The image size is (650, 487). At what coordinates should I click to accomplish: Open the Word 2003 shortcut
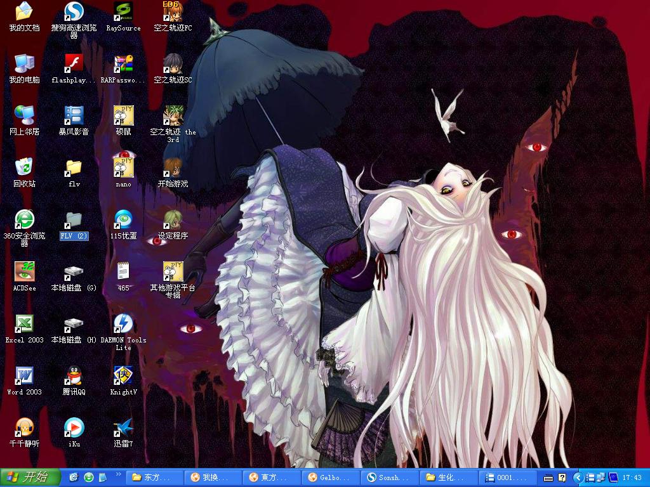(24, 376)
